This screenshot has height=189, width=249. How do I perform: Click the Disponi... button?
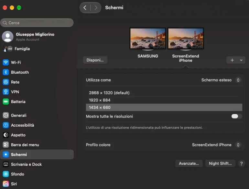95,60
